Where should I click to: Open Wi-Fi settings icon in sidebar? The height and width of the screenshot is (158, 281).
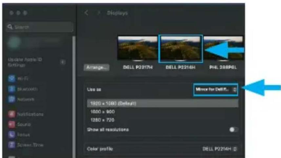(12, 78)
